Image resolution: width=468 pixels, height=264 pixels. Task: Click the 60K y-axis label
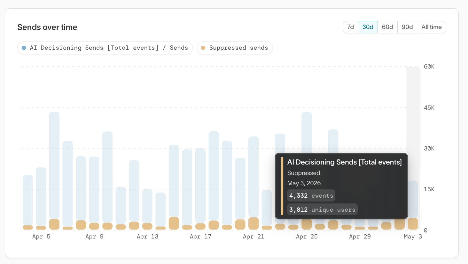point(429,67)
